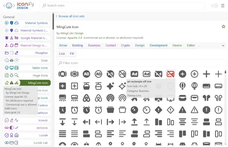Screen dimensions: 228x147
Task: Click the icon grid scrollbar
Action: 225,72
